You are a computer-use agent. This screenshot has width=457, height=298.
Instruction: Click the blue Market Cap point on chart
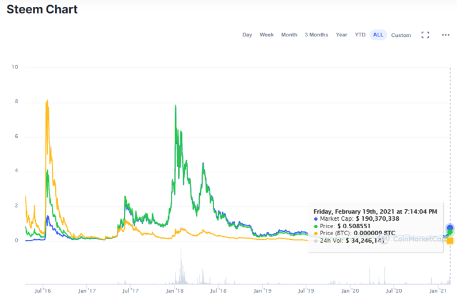pos(450,228)
